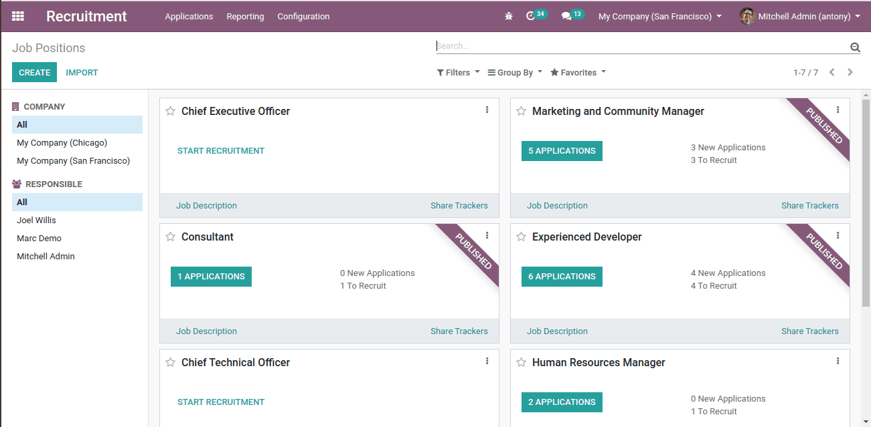Viewport: 871px width, 427px height.
Task: Select All under COMPANY filter
Action: click(x=77, y=125)
